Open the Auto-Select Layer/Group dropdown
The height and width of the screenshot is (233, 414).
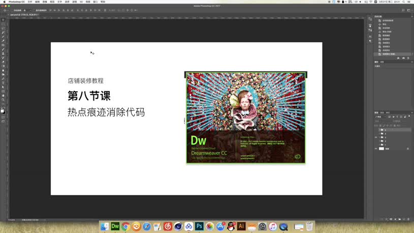coord(27,10)
